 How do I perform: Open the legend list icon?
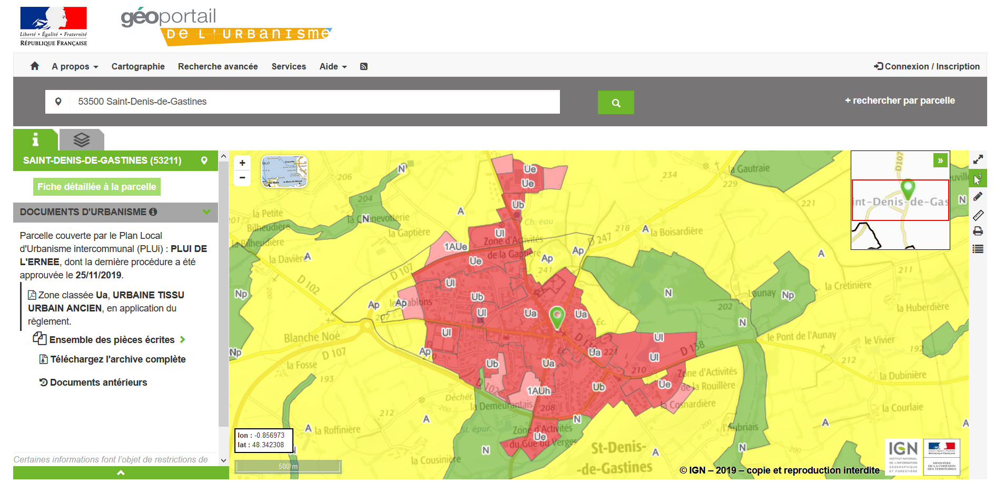coord(978,249)
